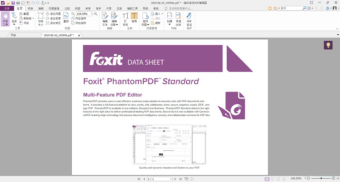Screen dimensions: 340x182
Task: Select facing pages view mode
Action: click(x=278, y=179)
